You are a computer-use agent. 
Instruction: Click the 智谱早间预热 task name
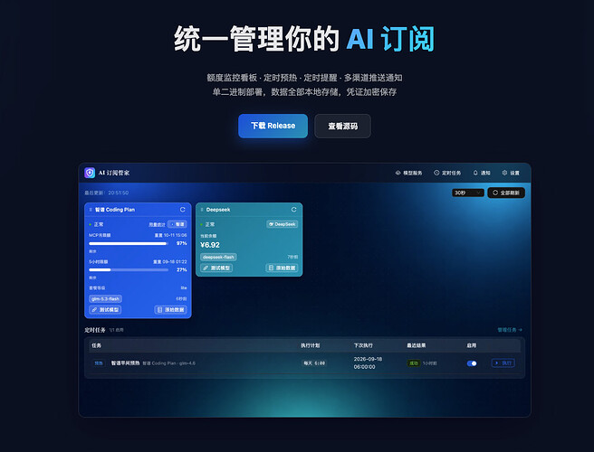(125, 363)
